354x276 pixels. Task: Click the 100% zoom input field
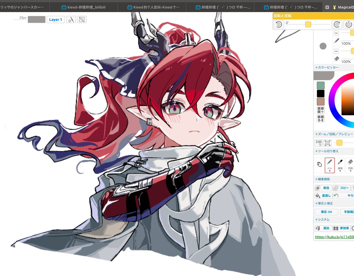318,142
